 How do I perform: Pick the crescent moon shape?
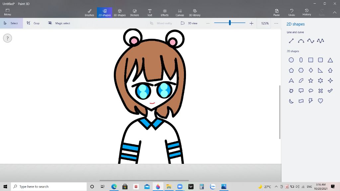click(x=291, y=101)
